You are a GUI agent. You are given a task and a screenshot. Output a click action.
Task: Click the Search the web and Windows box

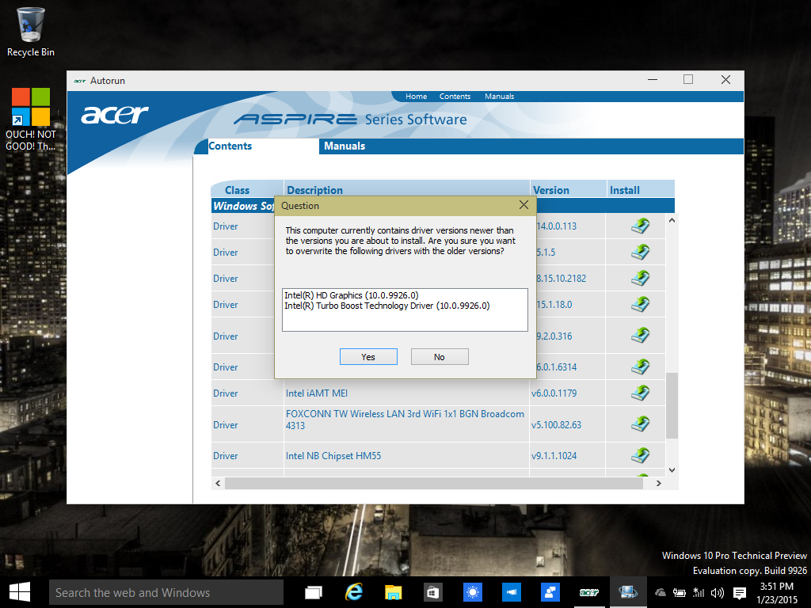point(166,592)
